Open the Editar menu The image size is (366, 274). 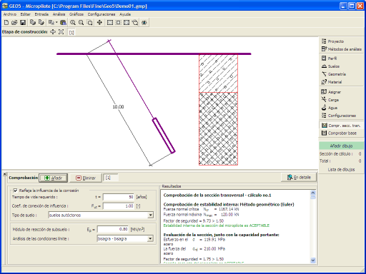point(25,14)
